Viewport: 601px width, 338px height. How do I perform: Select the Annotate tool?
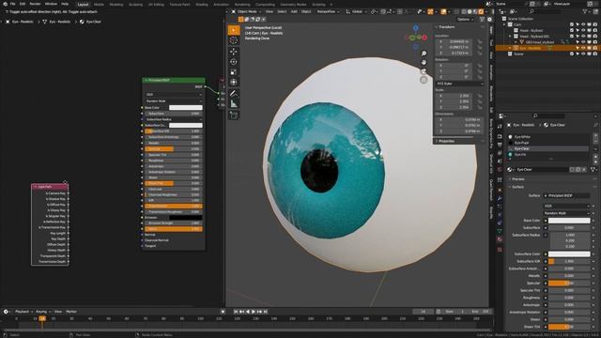pyautogui.click(x=234, y=94)
